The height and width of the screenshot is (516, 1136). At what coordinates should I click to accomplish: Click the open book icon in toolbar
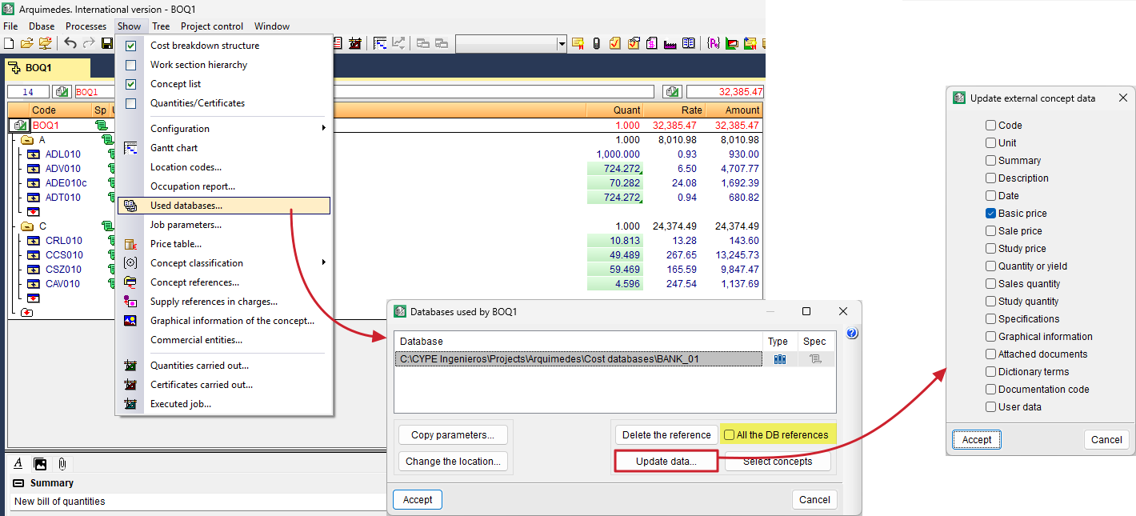point(689,43)
